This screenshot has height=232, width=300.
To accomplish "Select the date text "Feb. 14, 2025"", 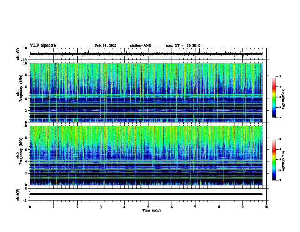I will [106, 45].
